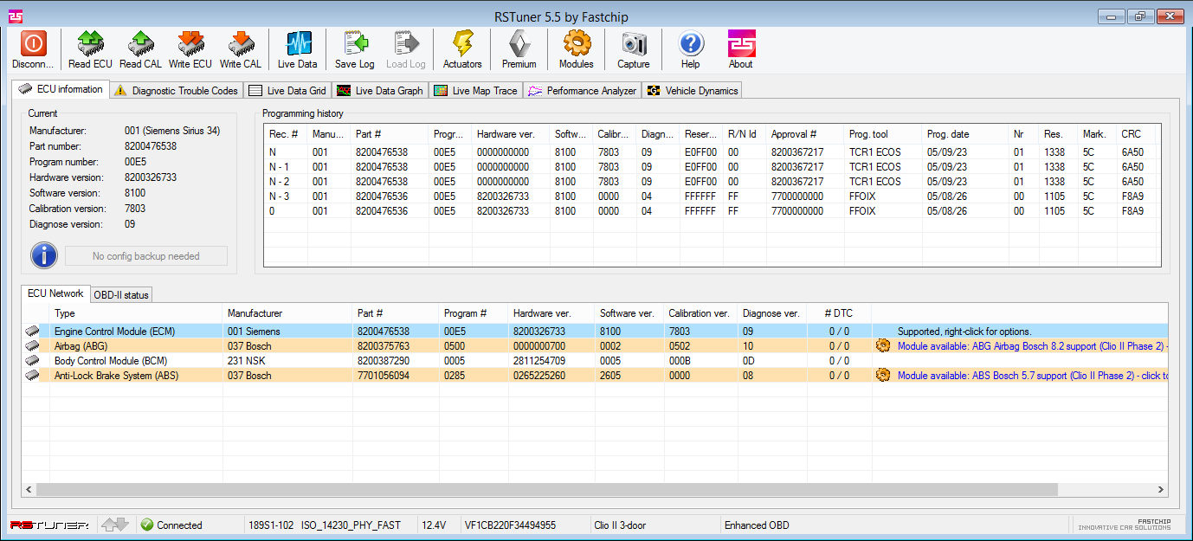This screenshot has height=541, width=1193.
Task: Open the About toolbar icon
Action: point(740,44)
